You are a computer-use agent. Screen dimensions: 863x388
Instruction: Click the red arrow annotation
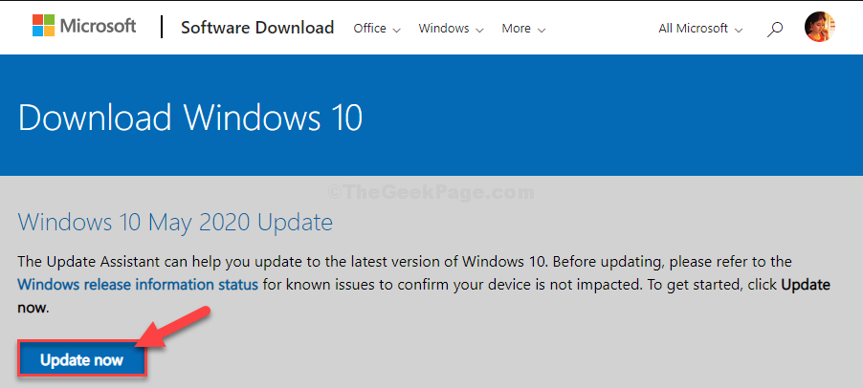(x=172, y=328)
